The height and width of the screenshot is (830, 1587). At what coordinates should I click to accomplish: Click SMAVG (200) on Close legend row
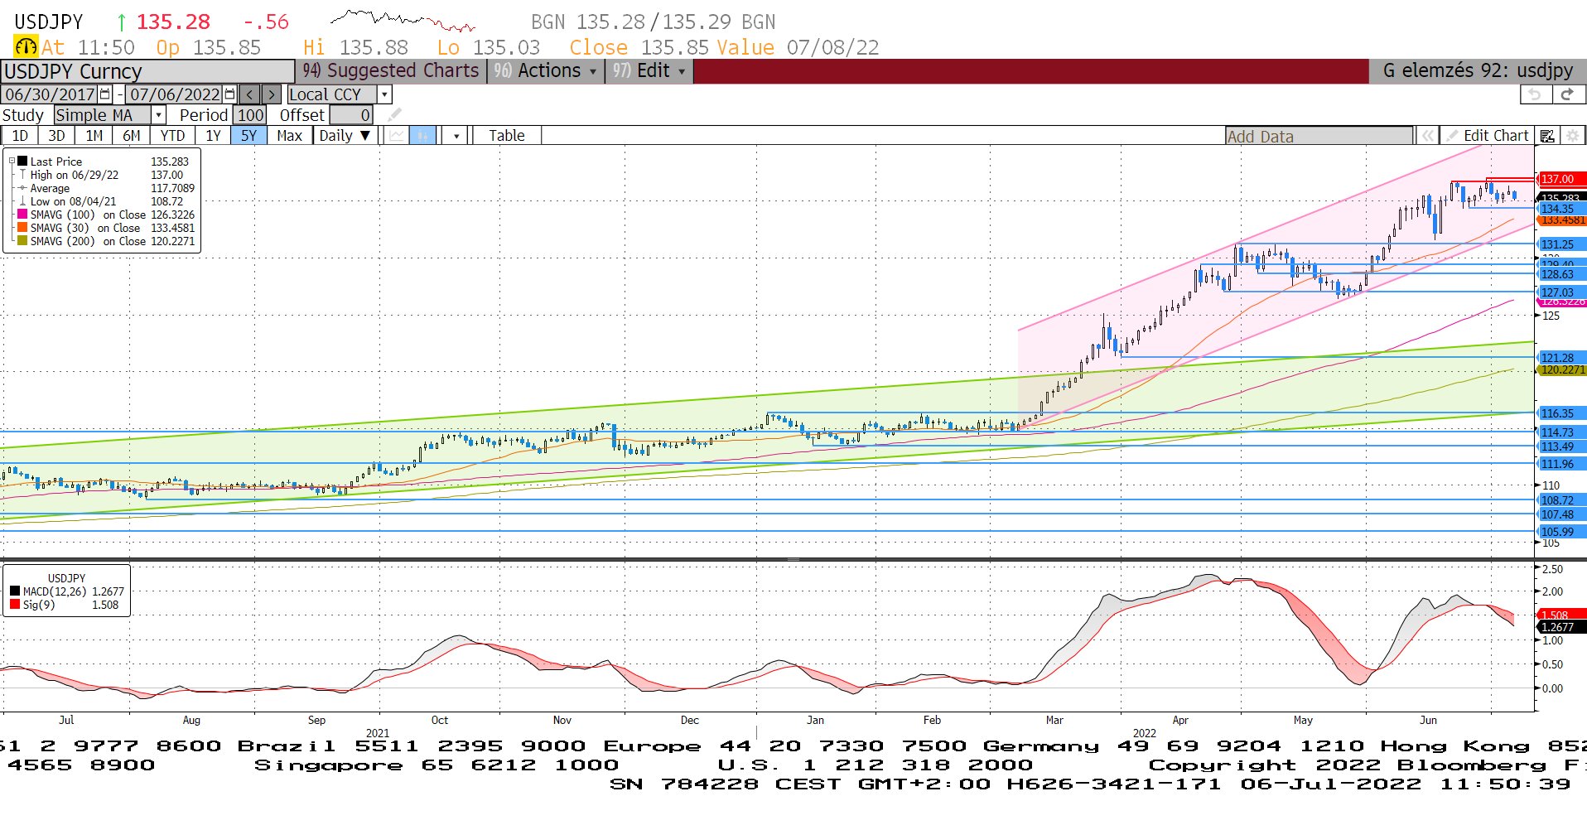click(106, 241)
